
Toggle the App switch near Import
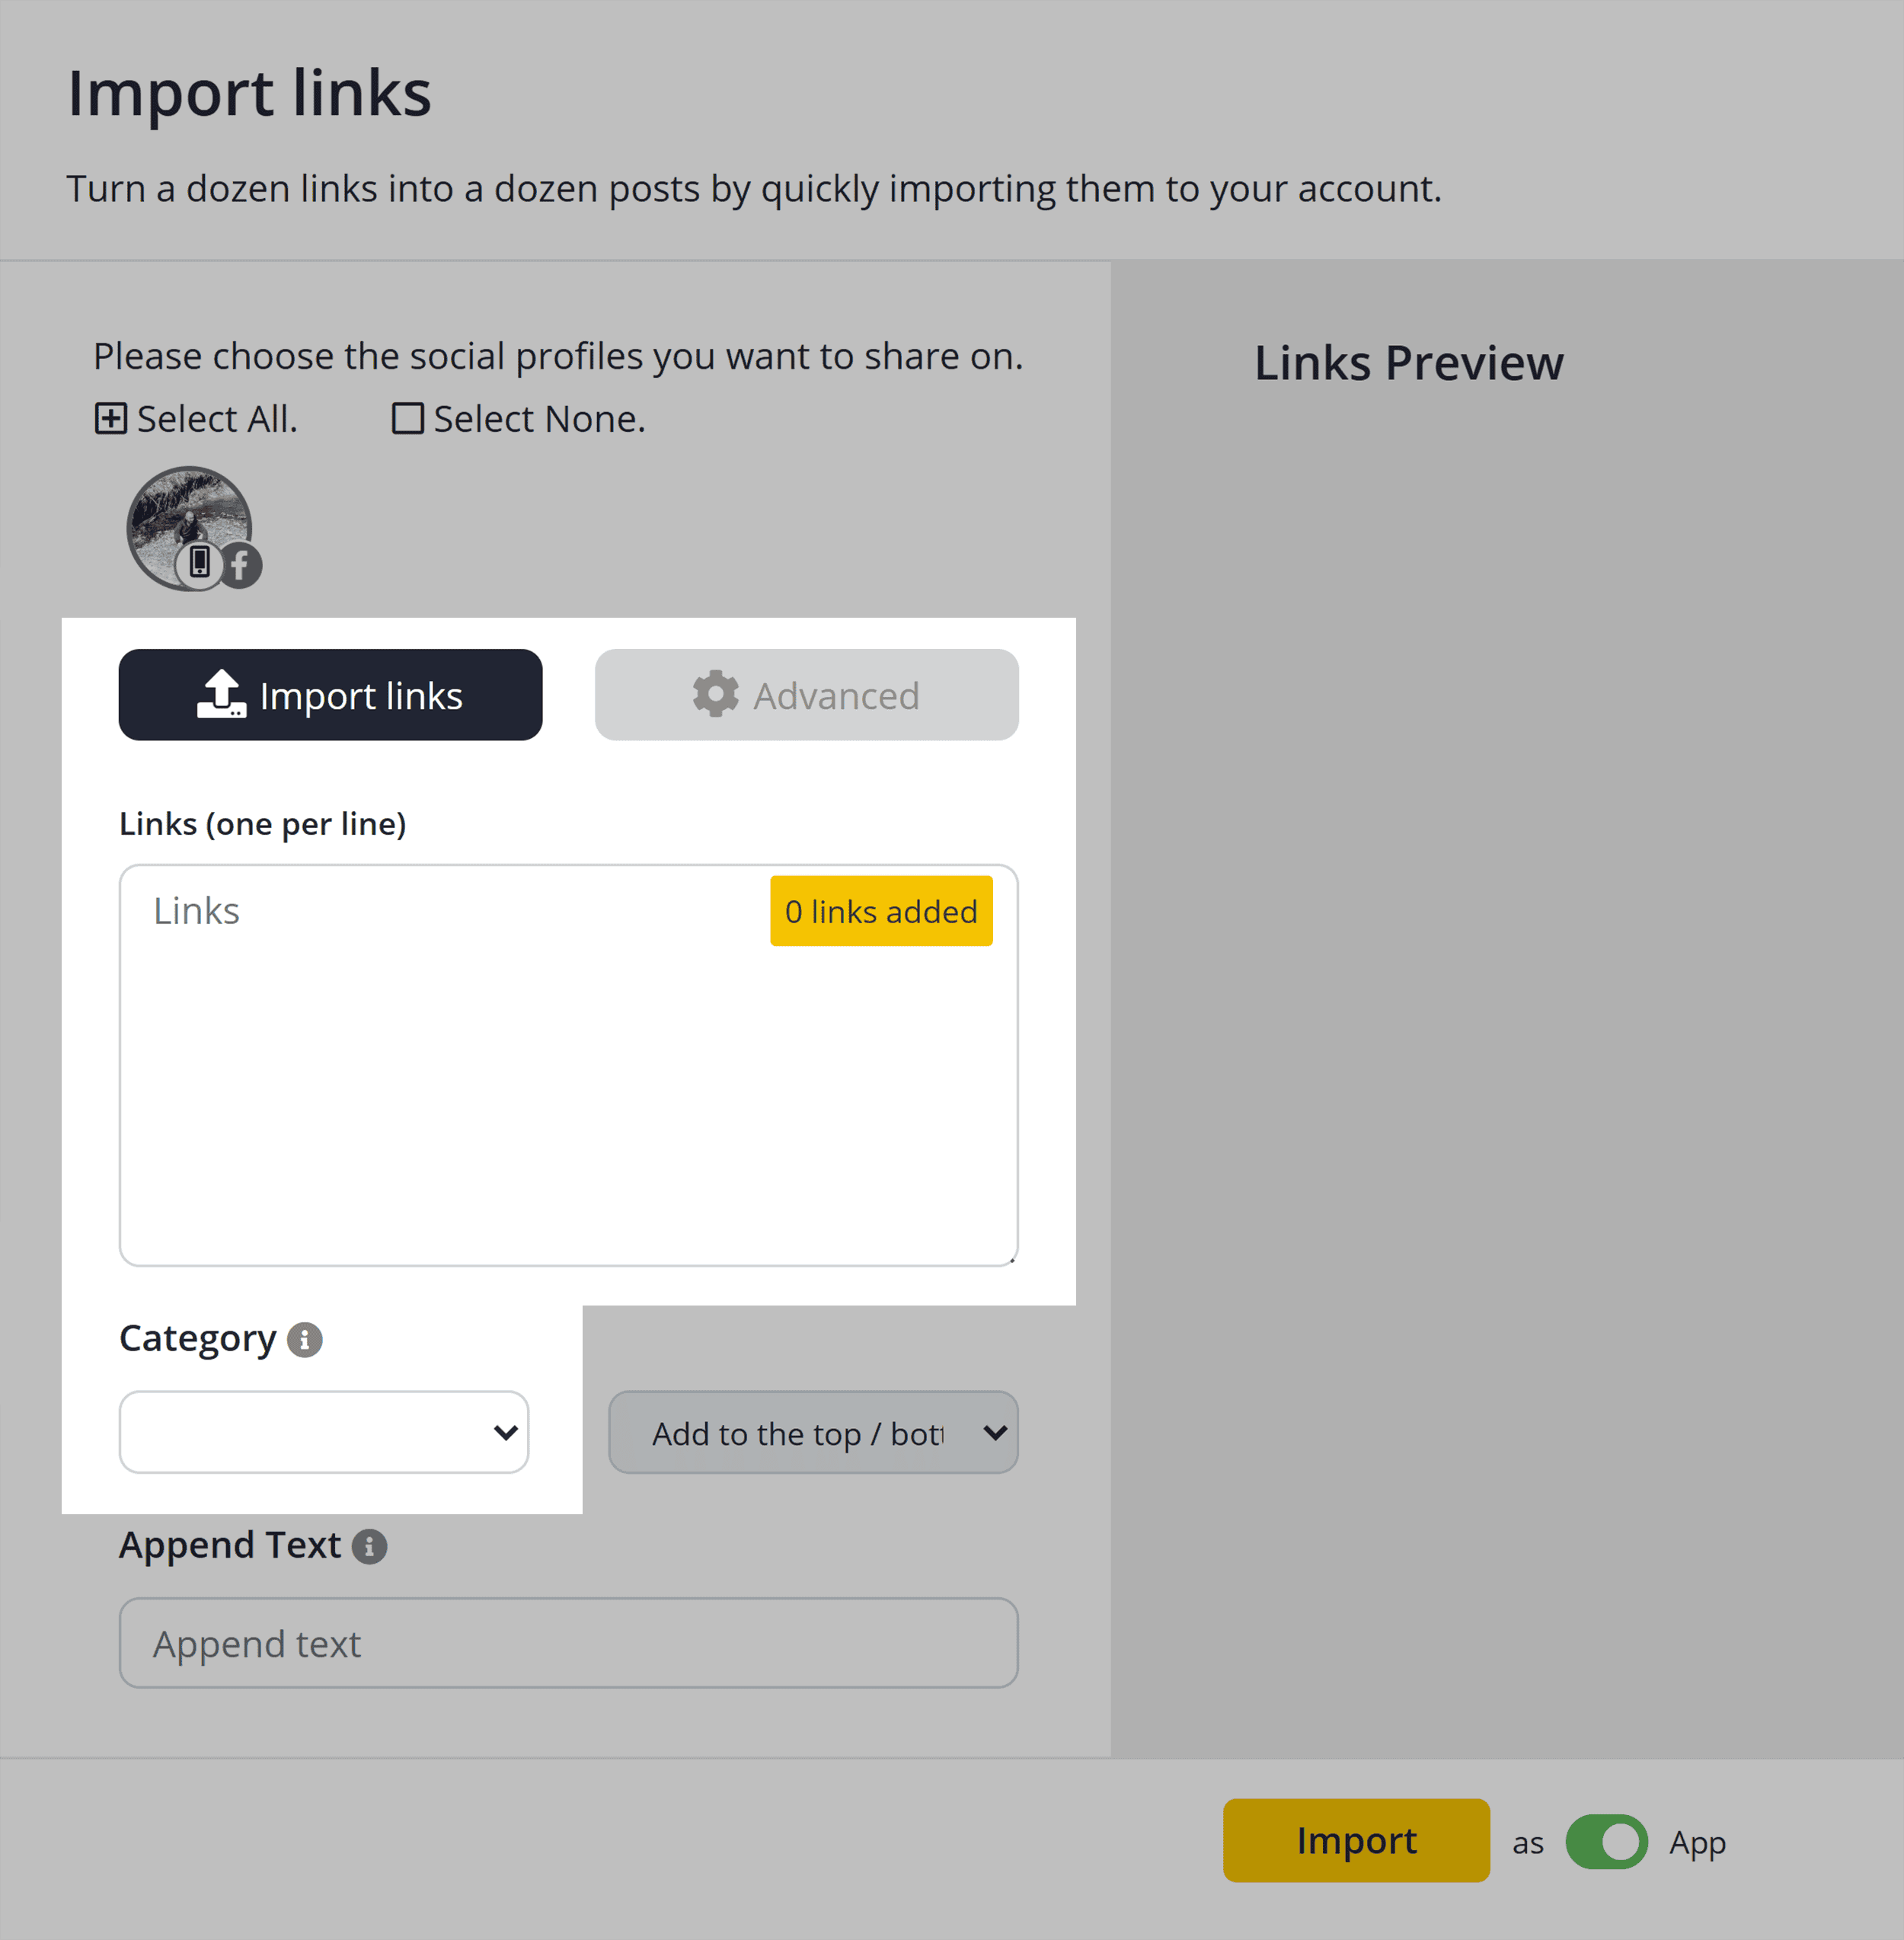[1606, 1841]
